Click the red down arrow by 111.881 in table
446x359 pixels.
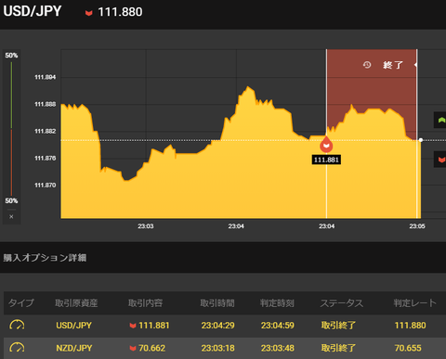click(x=133, y=326)
